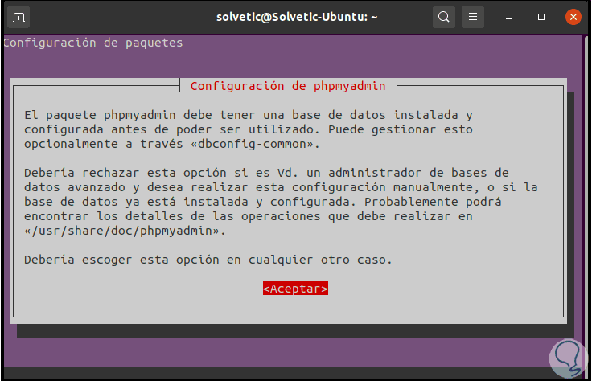Click the window title solvetic@Solvetic-Ubuntu
This screenshot has width=592, height=381.
click(297, 17)
